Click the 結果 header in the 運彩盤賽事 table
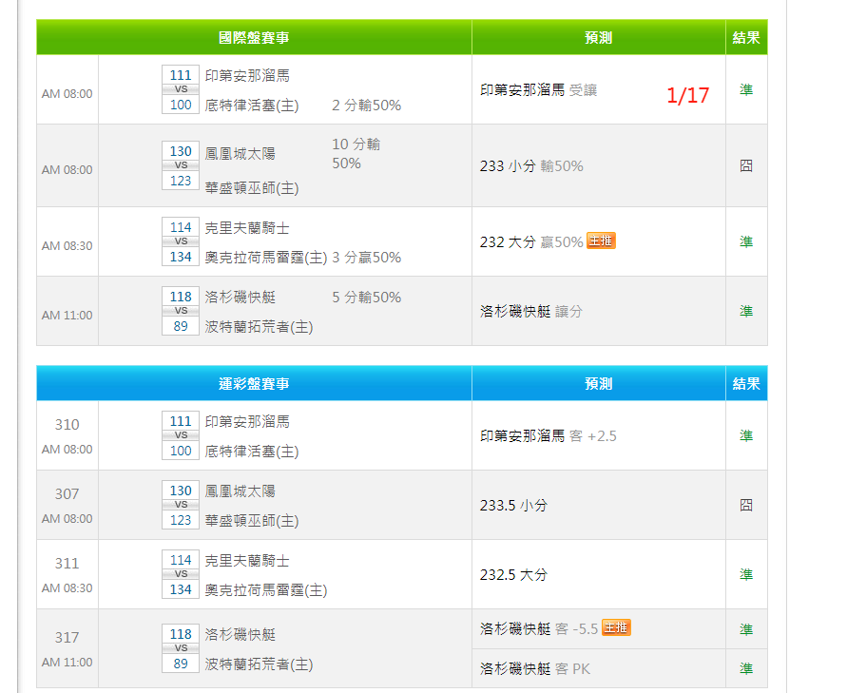 746,383
